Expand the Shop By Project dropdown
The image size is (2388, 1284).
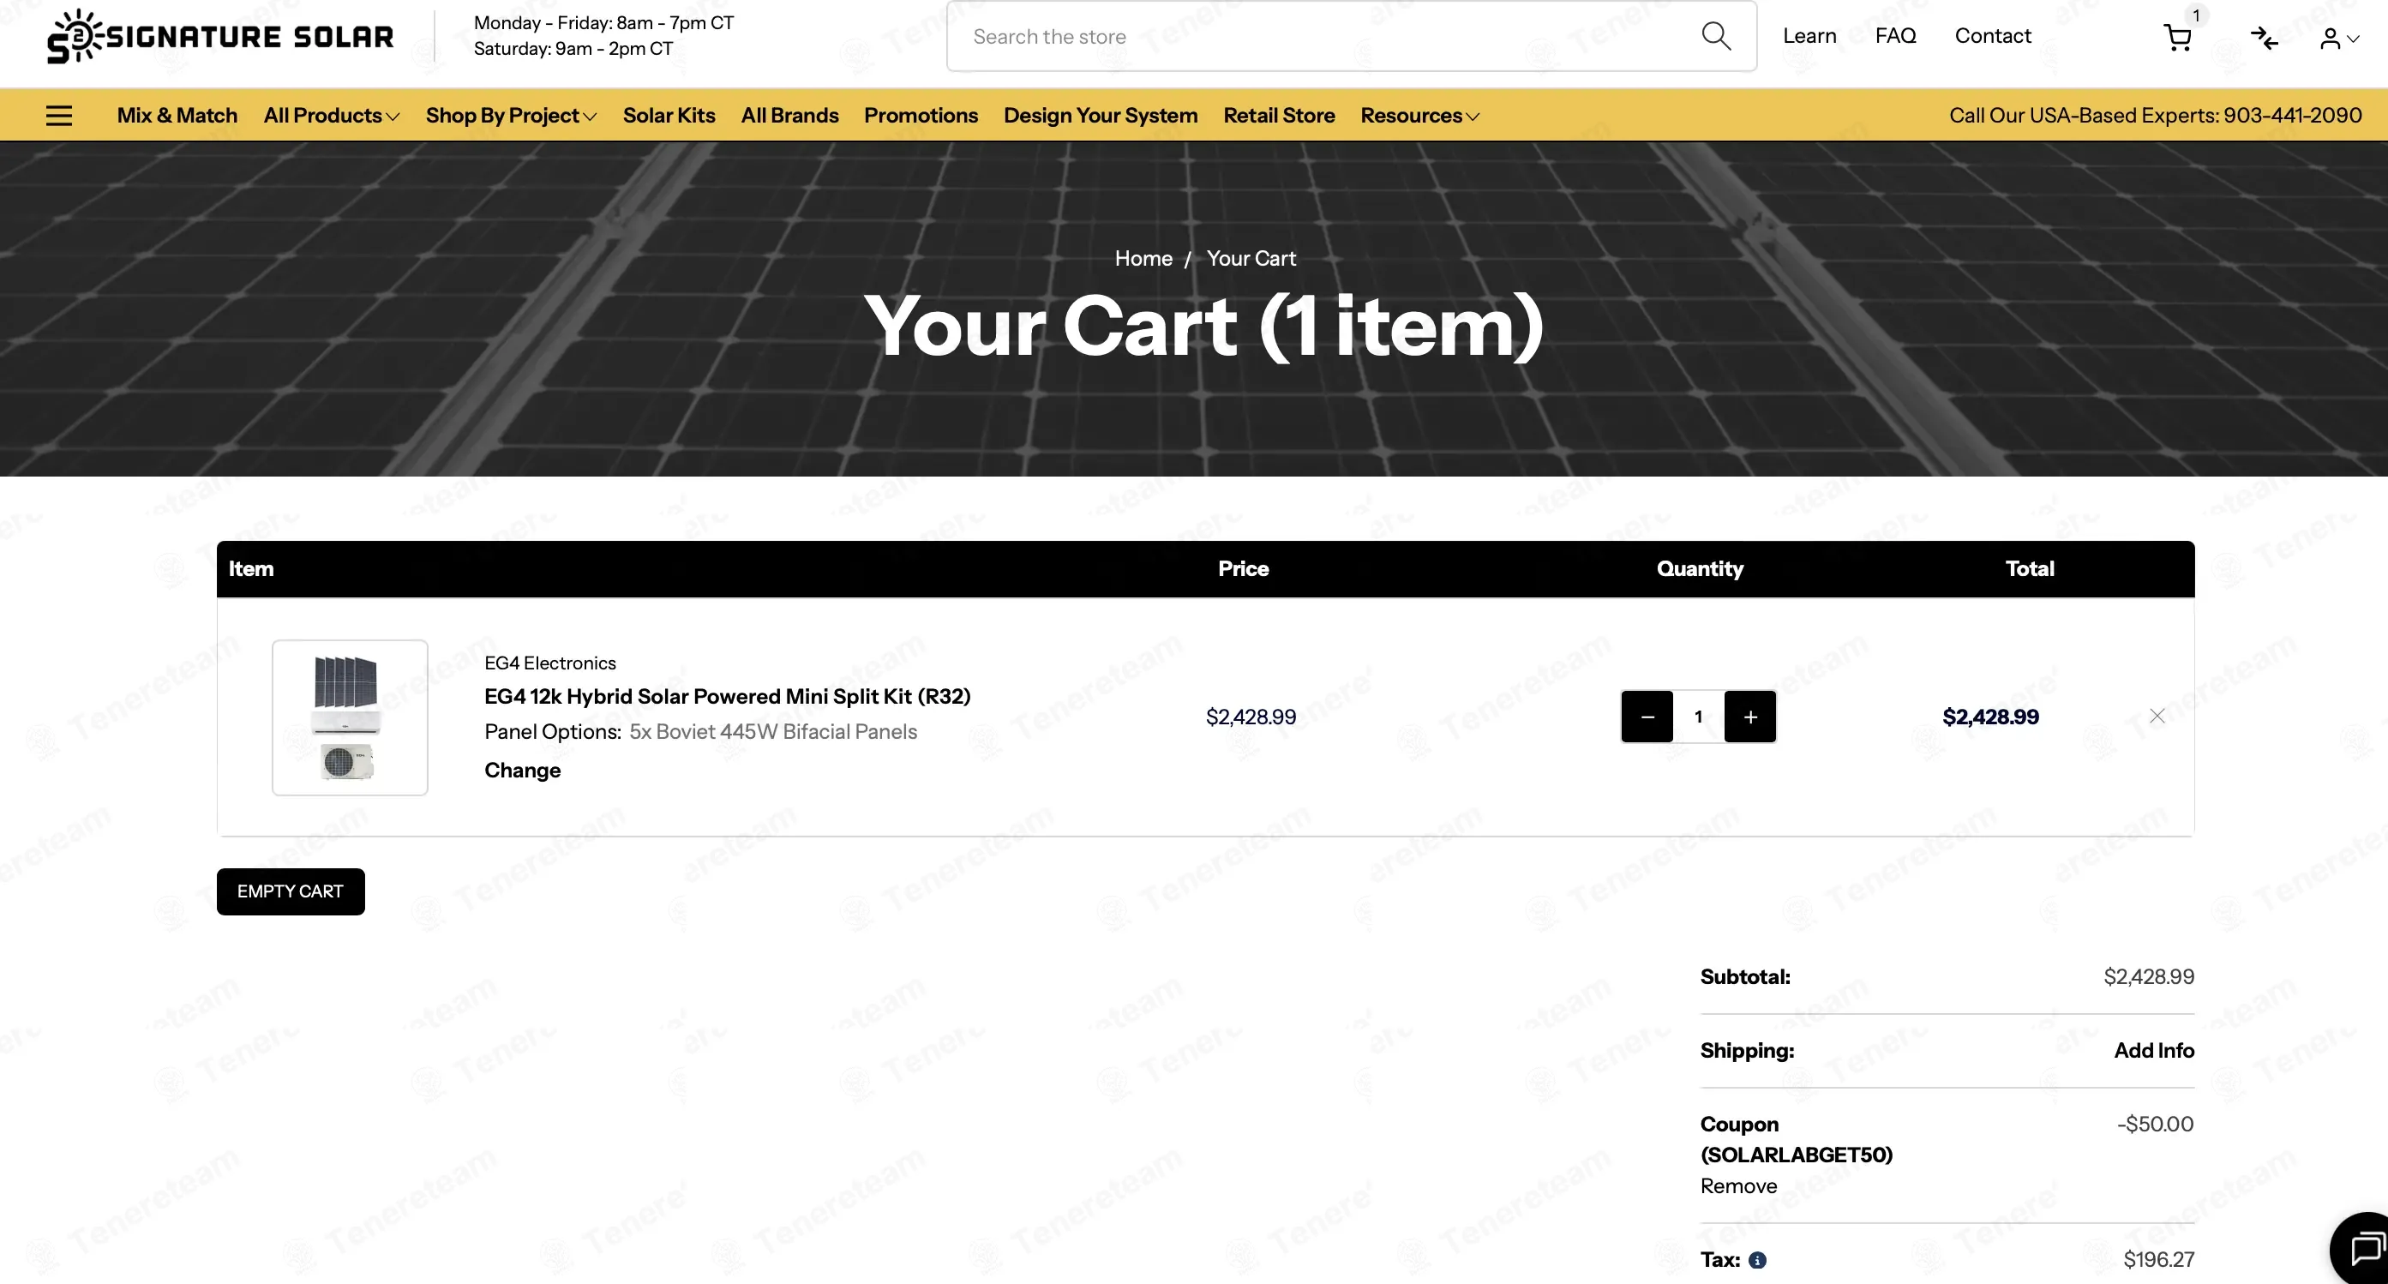(511, 116)
